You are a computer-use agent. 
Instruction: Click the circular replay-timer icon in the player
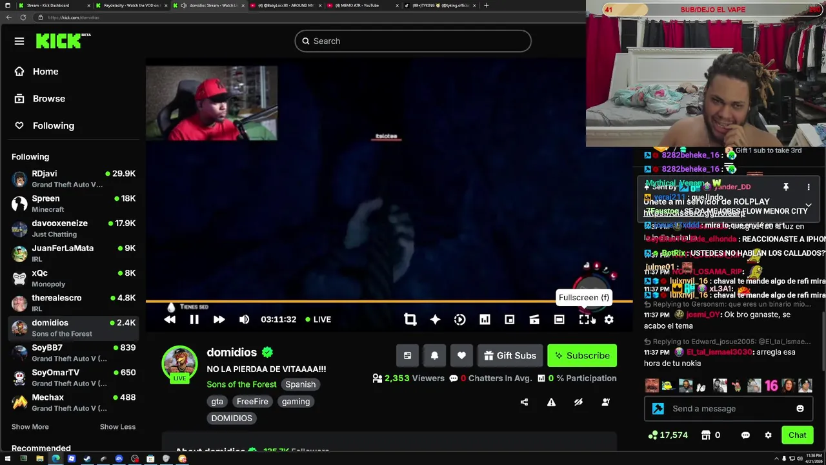(459, 320)
